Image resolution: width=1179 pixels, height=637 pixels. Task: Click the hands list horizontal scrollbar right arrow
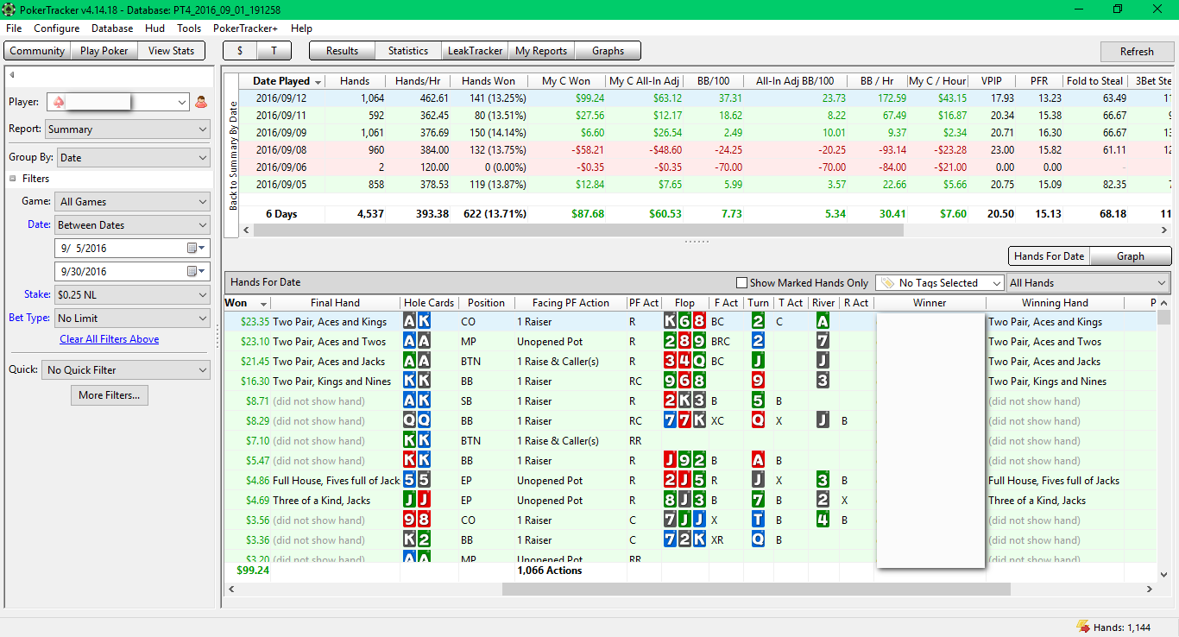1150,589
